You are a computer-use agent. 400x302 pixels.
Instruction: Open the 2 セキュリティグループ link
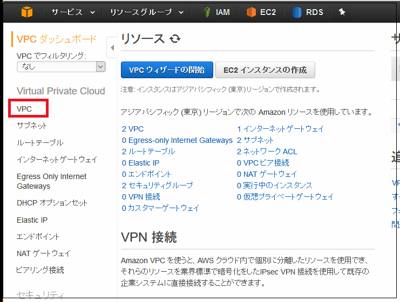157,186
